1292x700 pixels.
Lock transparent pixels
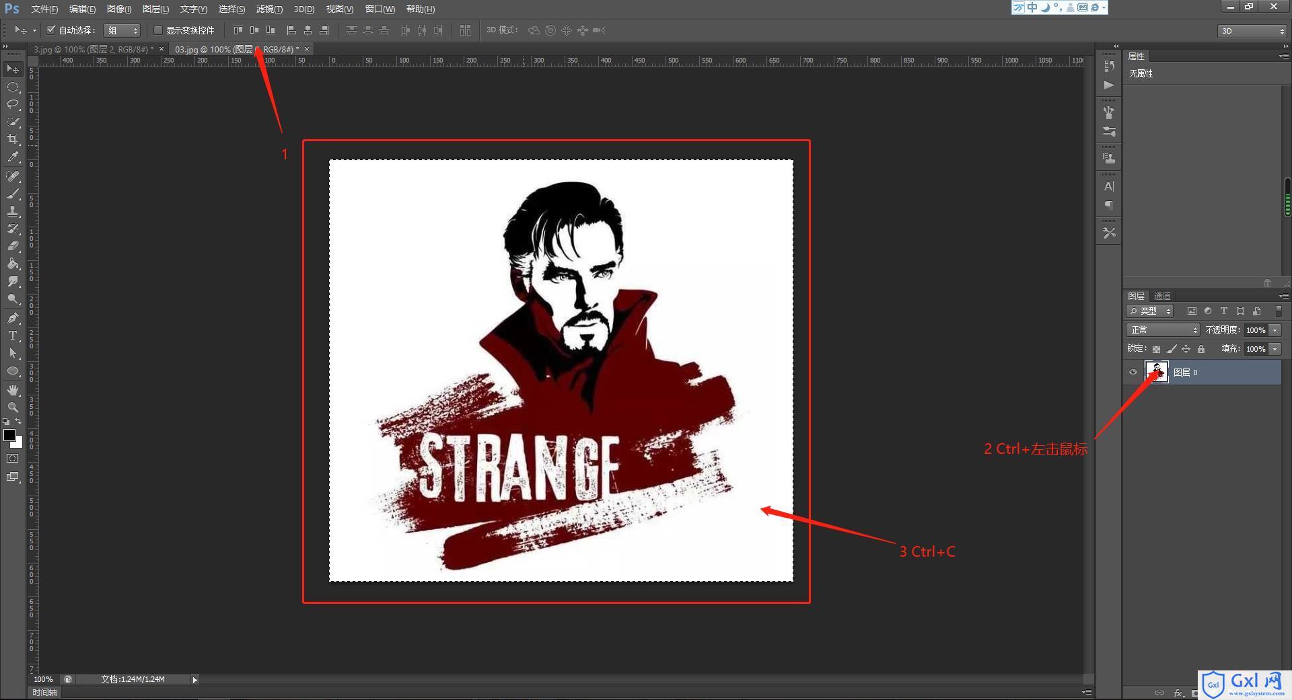click(1156, 349)
